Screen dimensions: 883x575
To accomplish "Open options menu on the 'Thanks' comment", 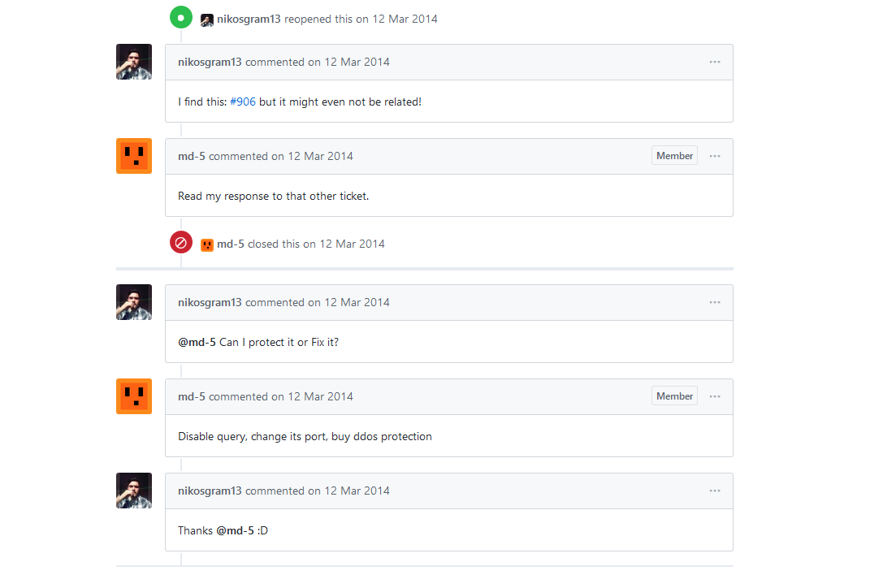I will pyautogui.click(x=715, y=491).
